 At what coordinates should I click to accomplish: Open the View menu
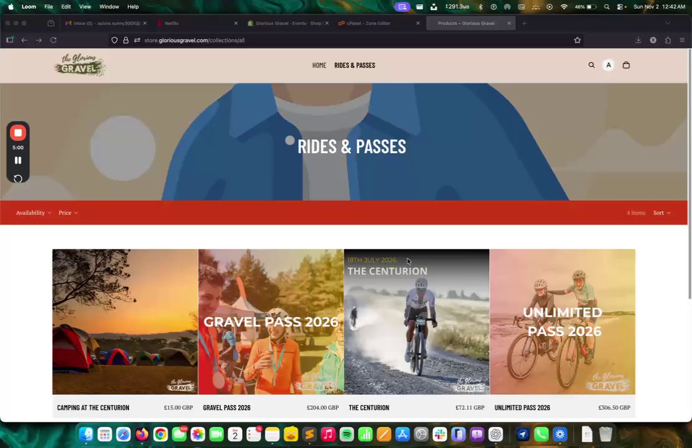[85, 7]
